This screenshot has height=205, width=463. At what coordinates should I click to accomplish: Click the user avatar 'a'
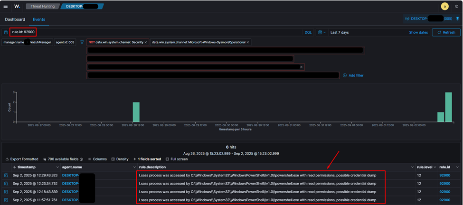444,7
